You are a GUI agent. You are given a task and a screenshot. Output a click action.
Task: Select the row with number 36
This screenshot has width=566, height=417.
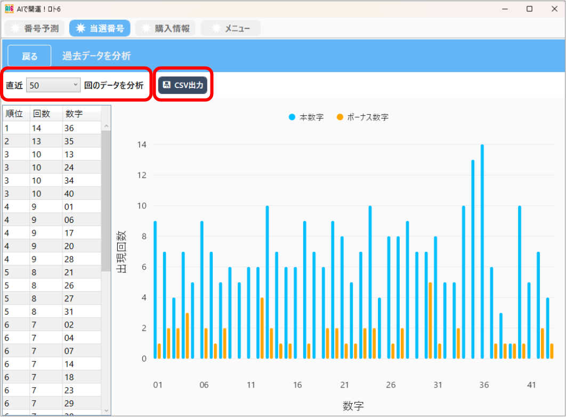click(53, 128)
